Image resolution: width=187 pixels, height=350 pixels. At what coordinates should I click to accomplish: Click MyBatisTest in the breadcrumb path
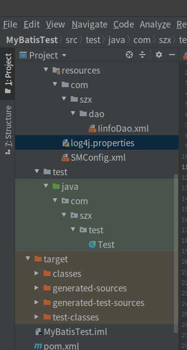(32, 40)
